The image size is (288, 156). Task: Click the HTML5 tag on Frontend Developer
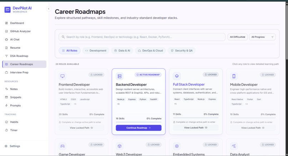64,99
